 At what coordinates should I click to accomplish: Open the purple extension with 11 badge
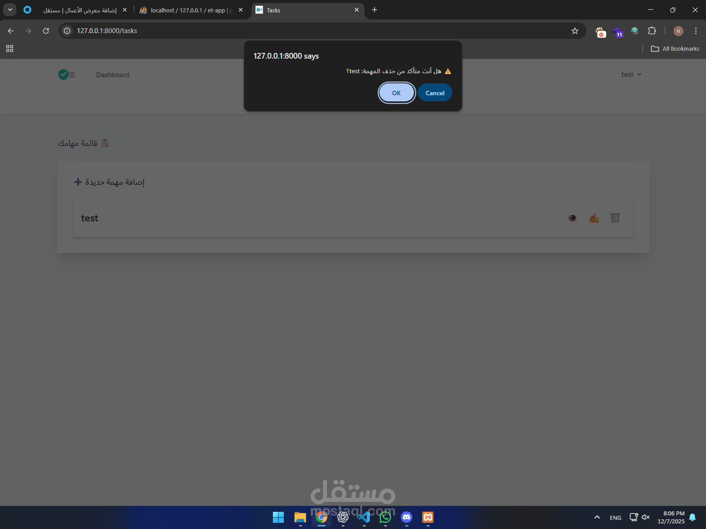tap(618, 32)
